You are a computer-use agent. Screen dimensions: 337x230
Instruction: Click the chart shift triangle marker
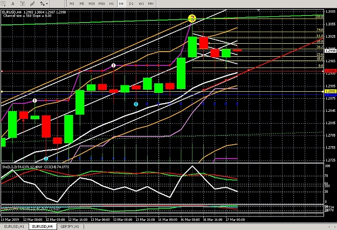tap(259, 10)
